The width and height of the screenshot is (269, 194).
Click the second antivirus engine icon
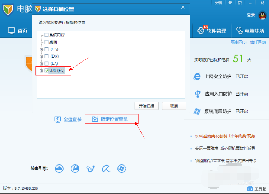coord(75,168)
